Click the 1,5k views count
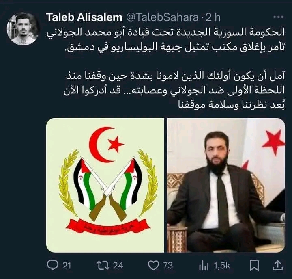This screenshot has width=292, height=279. pos(222,265)
